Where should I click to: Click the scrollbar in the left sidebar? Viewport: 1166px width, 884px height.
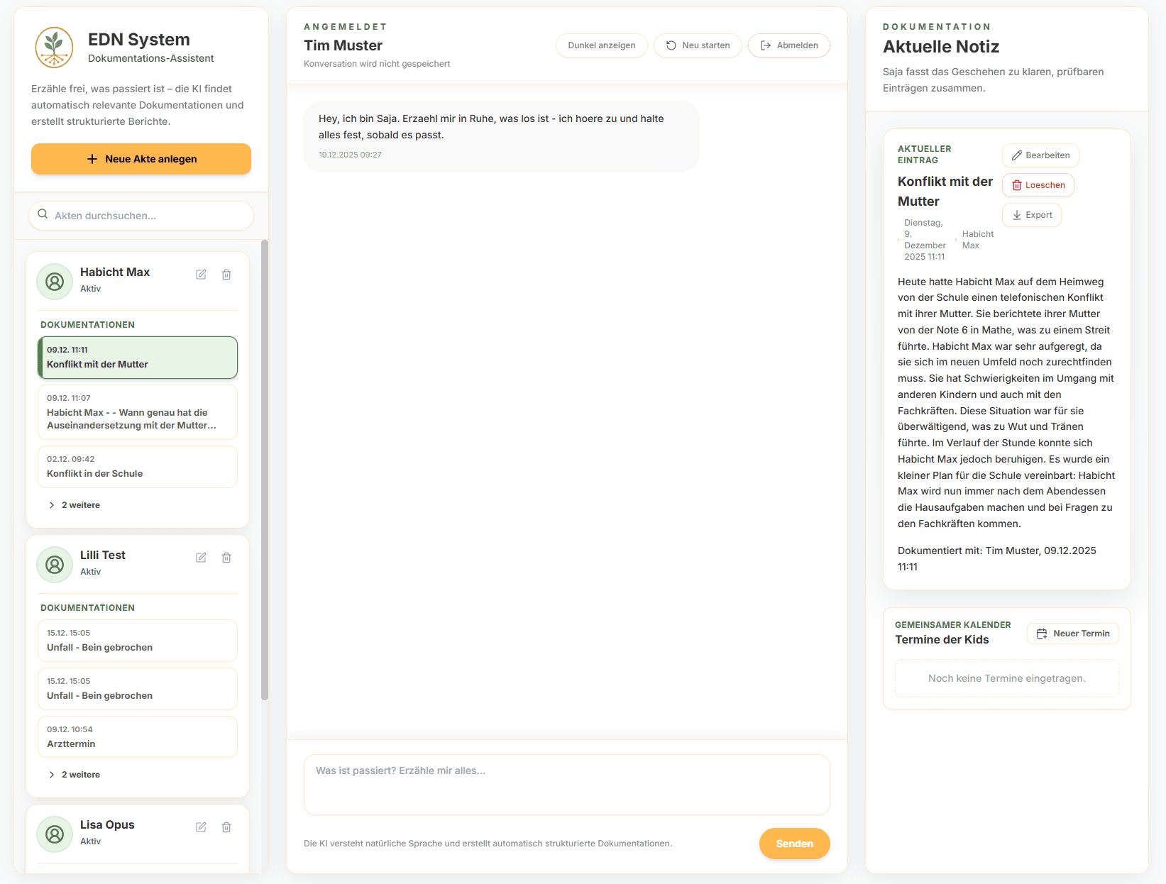click(x=263, y=468)
